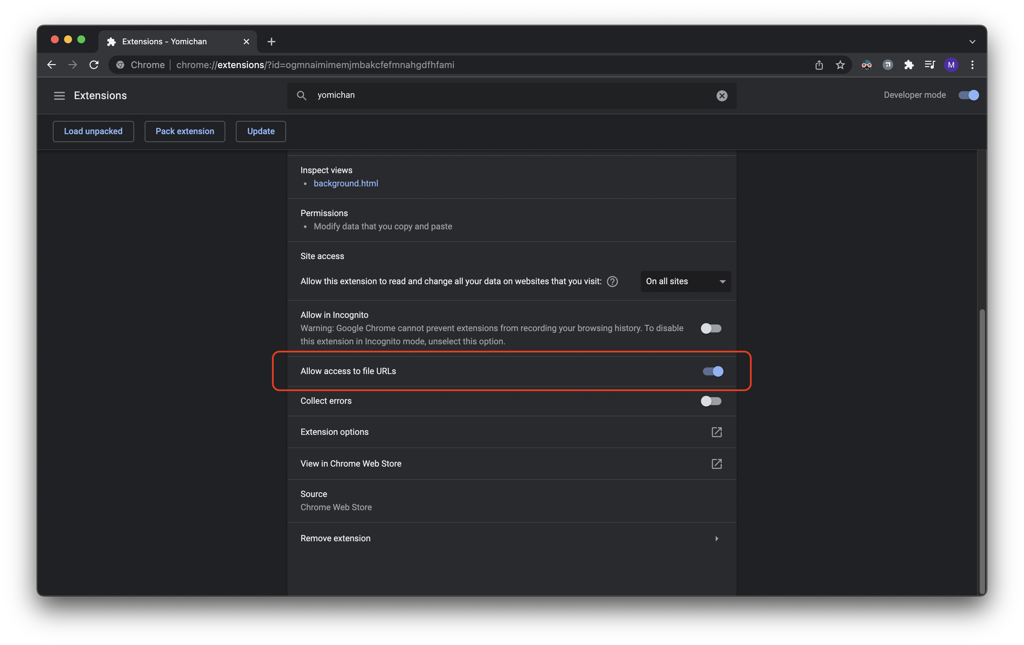The width and height of the screenshot is (1024, 645).
Task: Click the Load unpacked button
Action: click(x=93, y=132)
